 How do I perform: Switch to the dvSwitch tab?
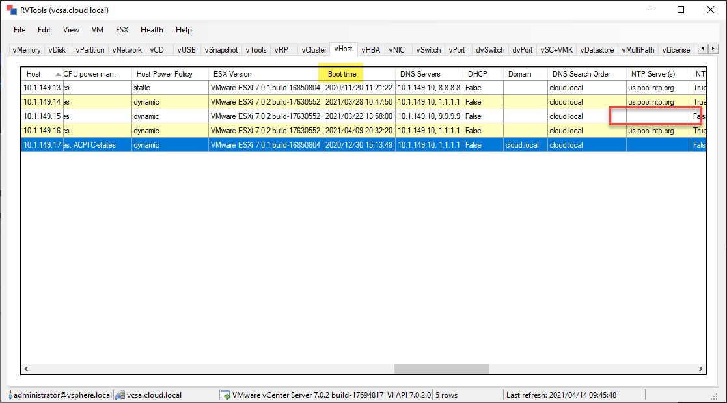pos(490,50)
